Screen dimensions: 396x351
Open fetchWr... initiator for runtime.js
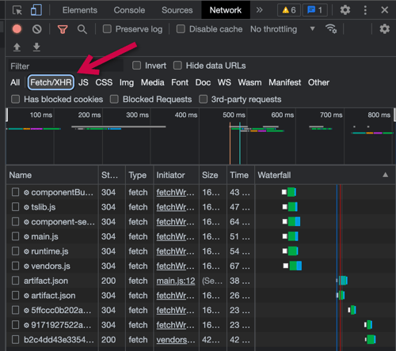175,251
